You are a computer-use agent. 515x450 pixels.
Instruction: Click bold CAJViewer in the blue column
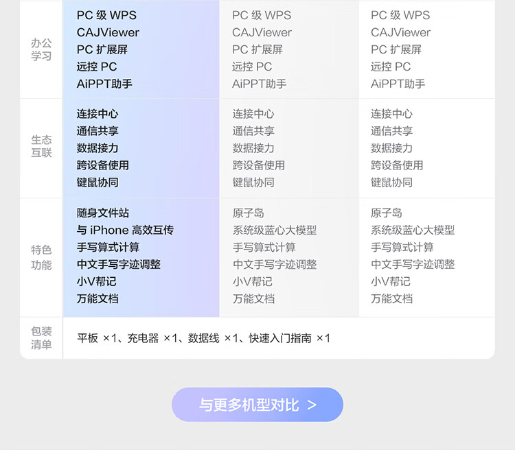tap(108, 32)
